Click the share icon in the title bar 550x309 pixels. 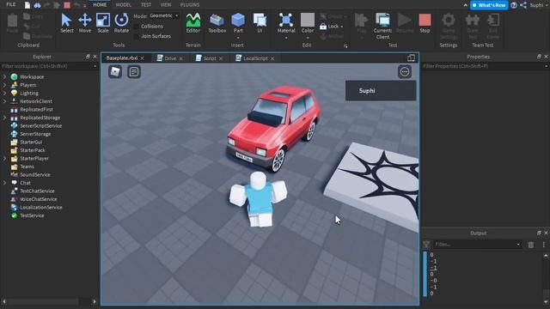[523, 5]
